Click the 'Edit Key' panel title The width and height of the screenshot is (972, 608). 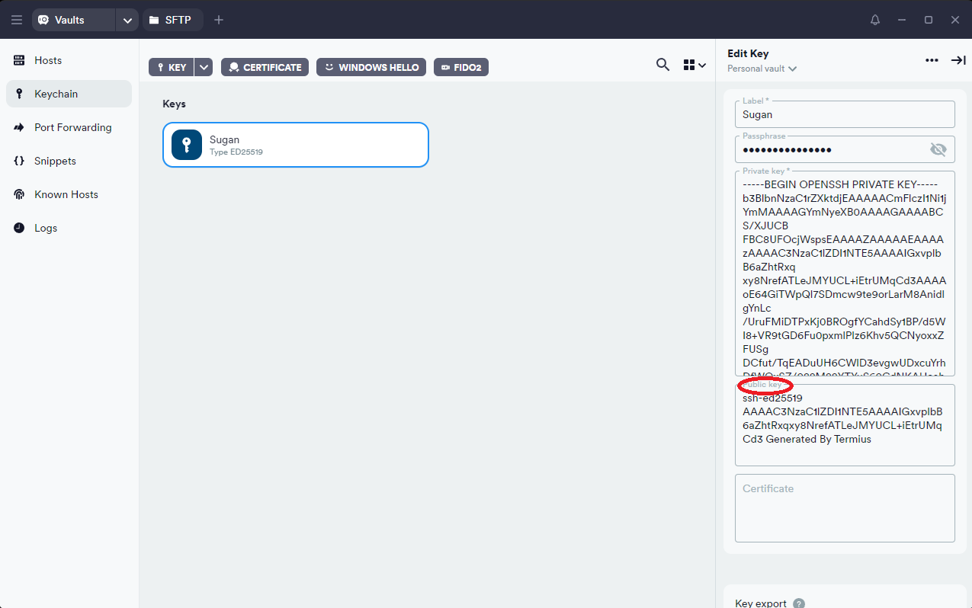coord(748,53)
